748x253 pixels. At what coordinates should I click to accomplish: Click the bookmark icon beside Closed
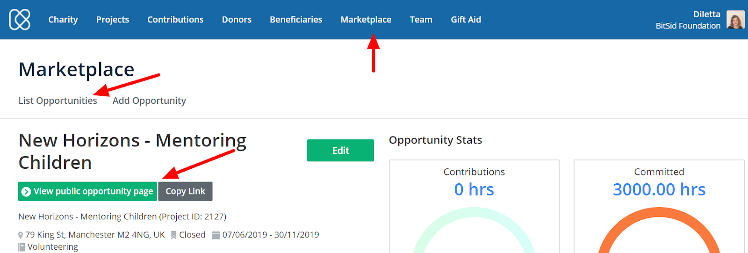[x=173, y=235]
